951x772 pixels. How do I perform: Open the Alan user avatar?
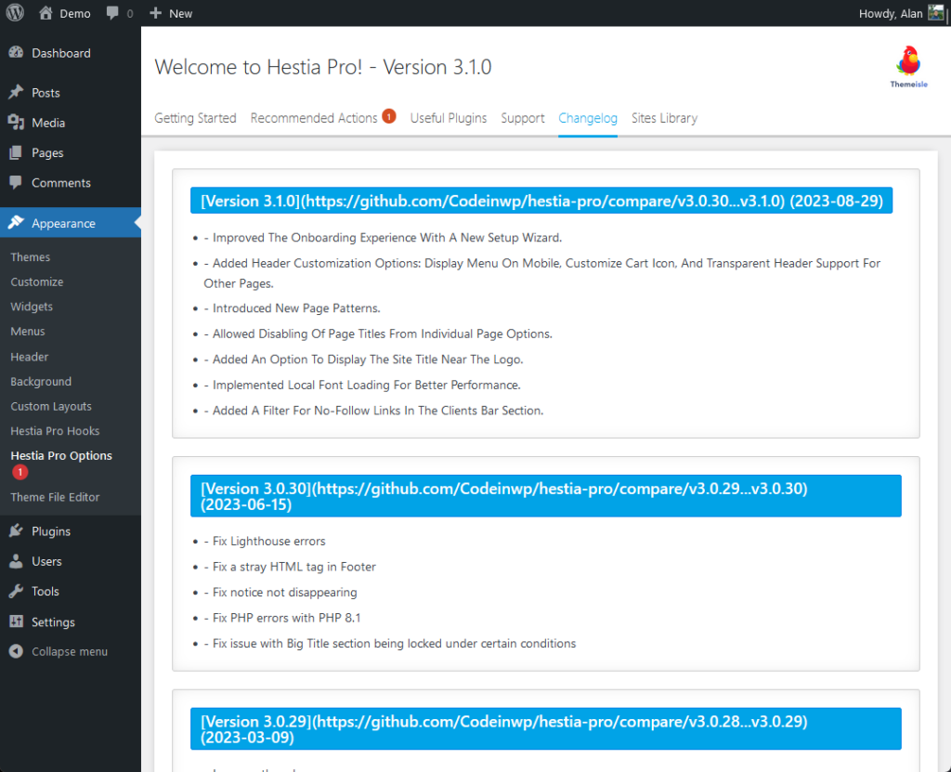coord(936,13)
